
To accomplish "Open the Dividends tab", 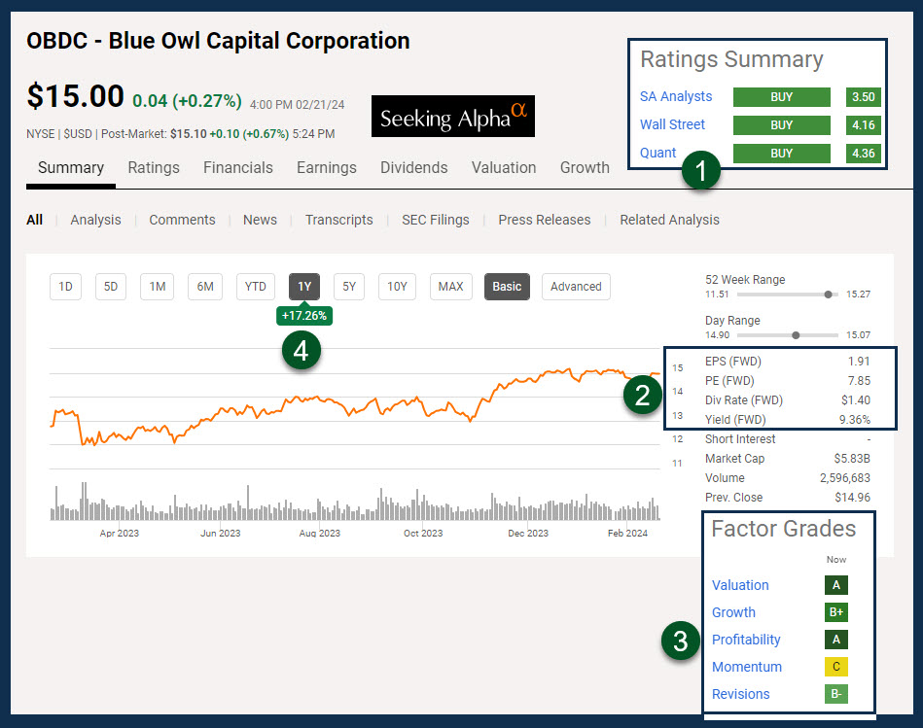I will (413, 167).
